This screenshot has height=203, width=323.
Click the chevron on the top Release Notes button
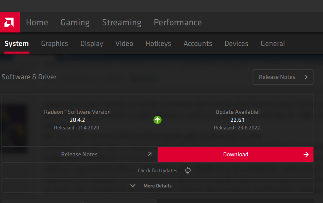coord(306,77)
